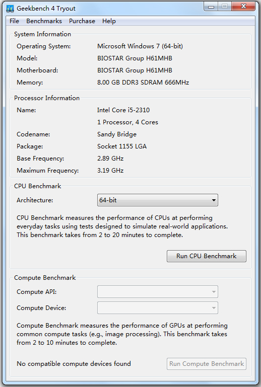Select the Motherboard value BIOSTAR Group H61MHB
This screenshot has height=387, width=261.
point(135,70)
